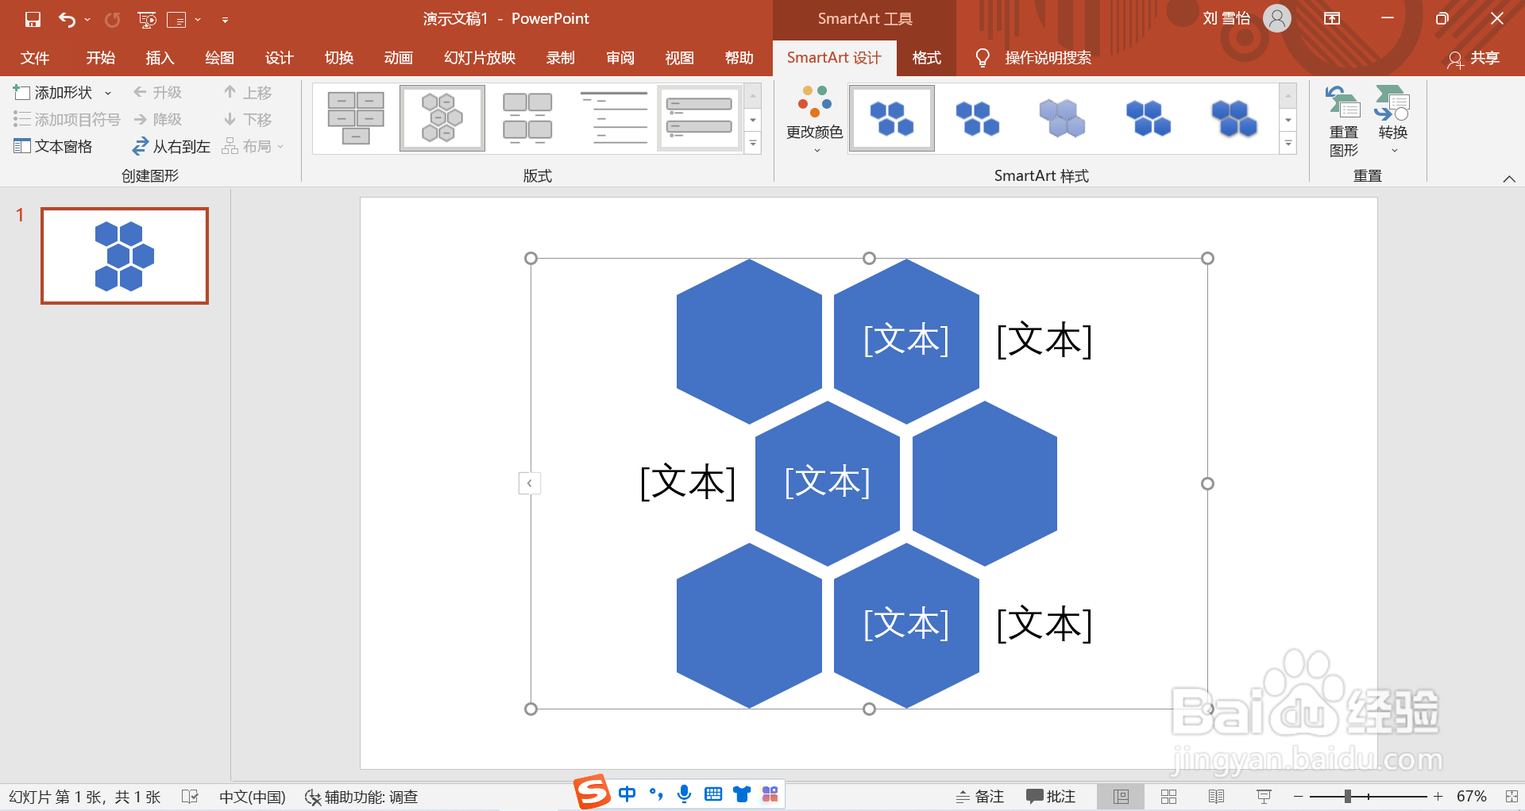Click the middle hexagon [文本] placeholder
The image size is (1525, 811).
(828, 482)
